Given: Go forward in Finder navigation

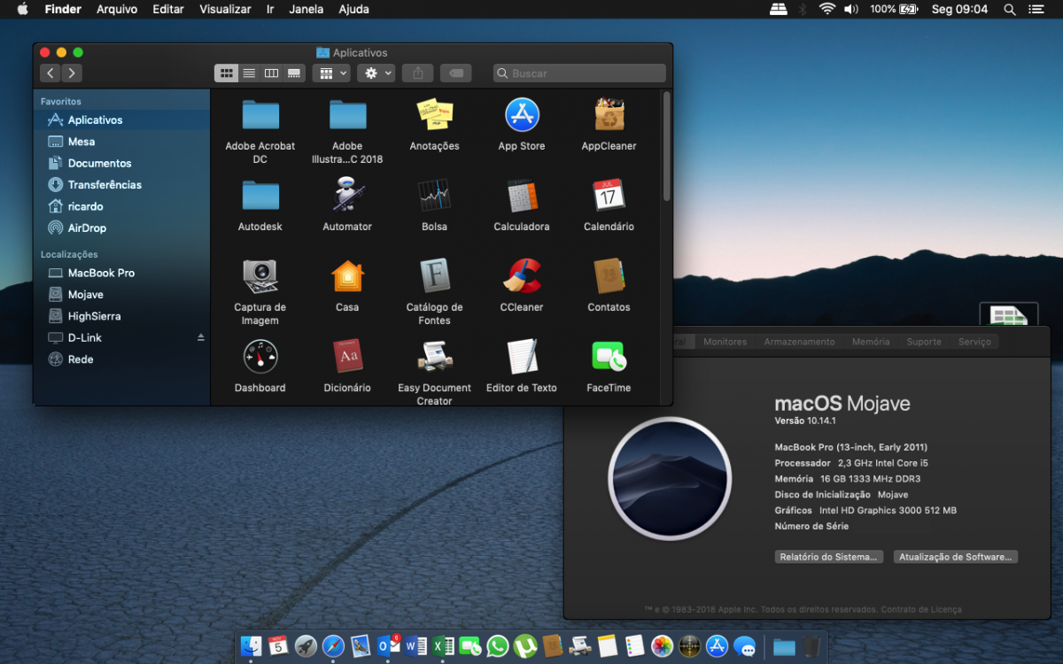Looking at the screenshot, I should [73, 73].
